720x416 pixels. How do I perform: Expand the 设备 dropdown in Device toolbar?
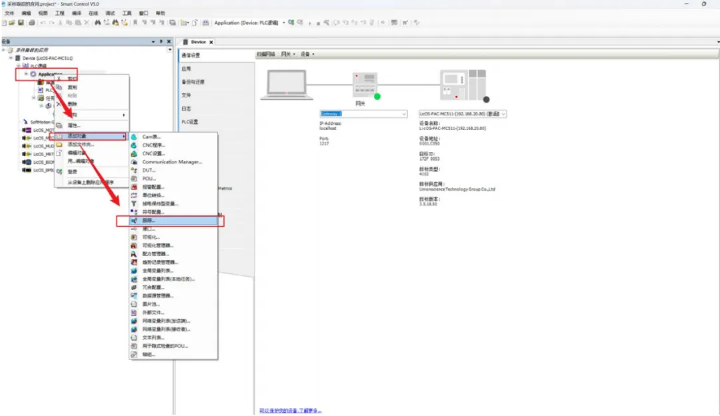coord(307,54)
